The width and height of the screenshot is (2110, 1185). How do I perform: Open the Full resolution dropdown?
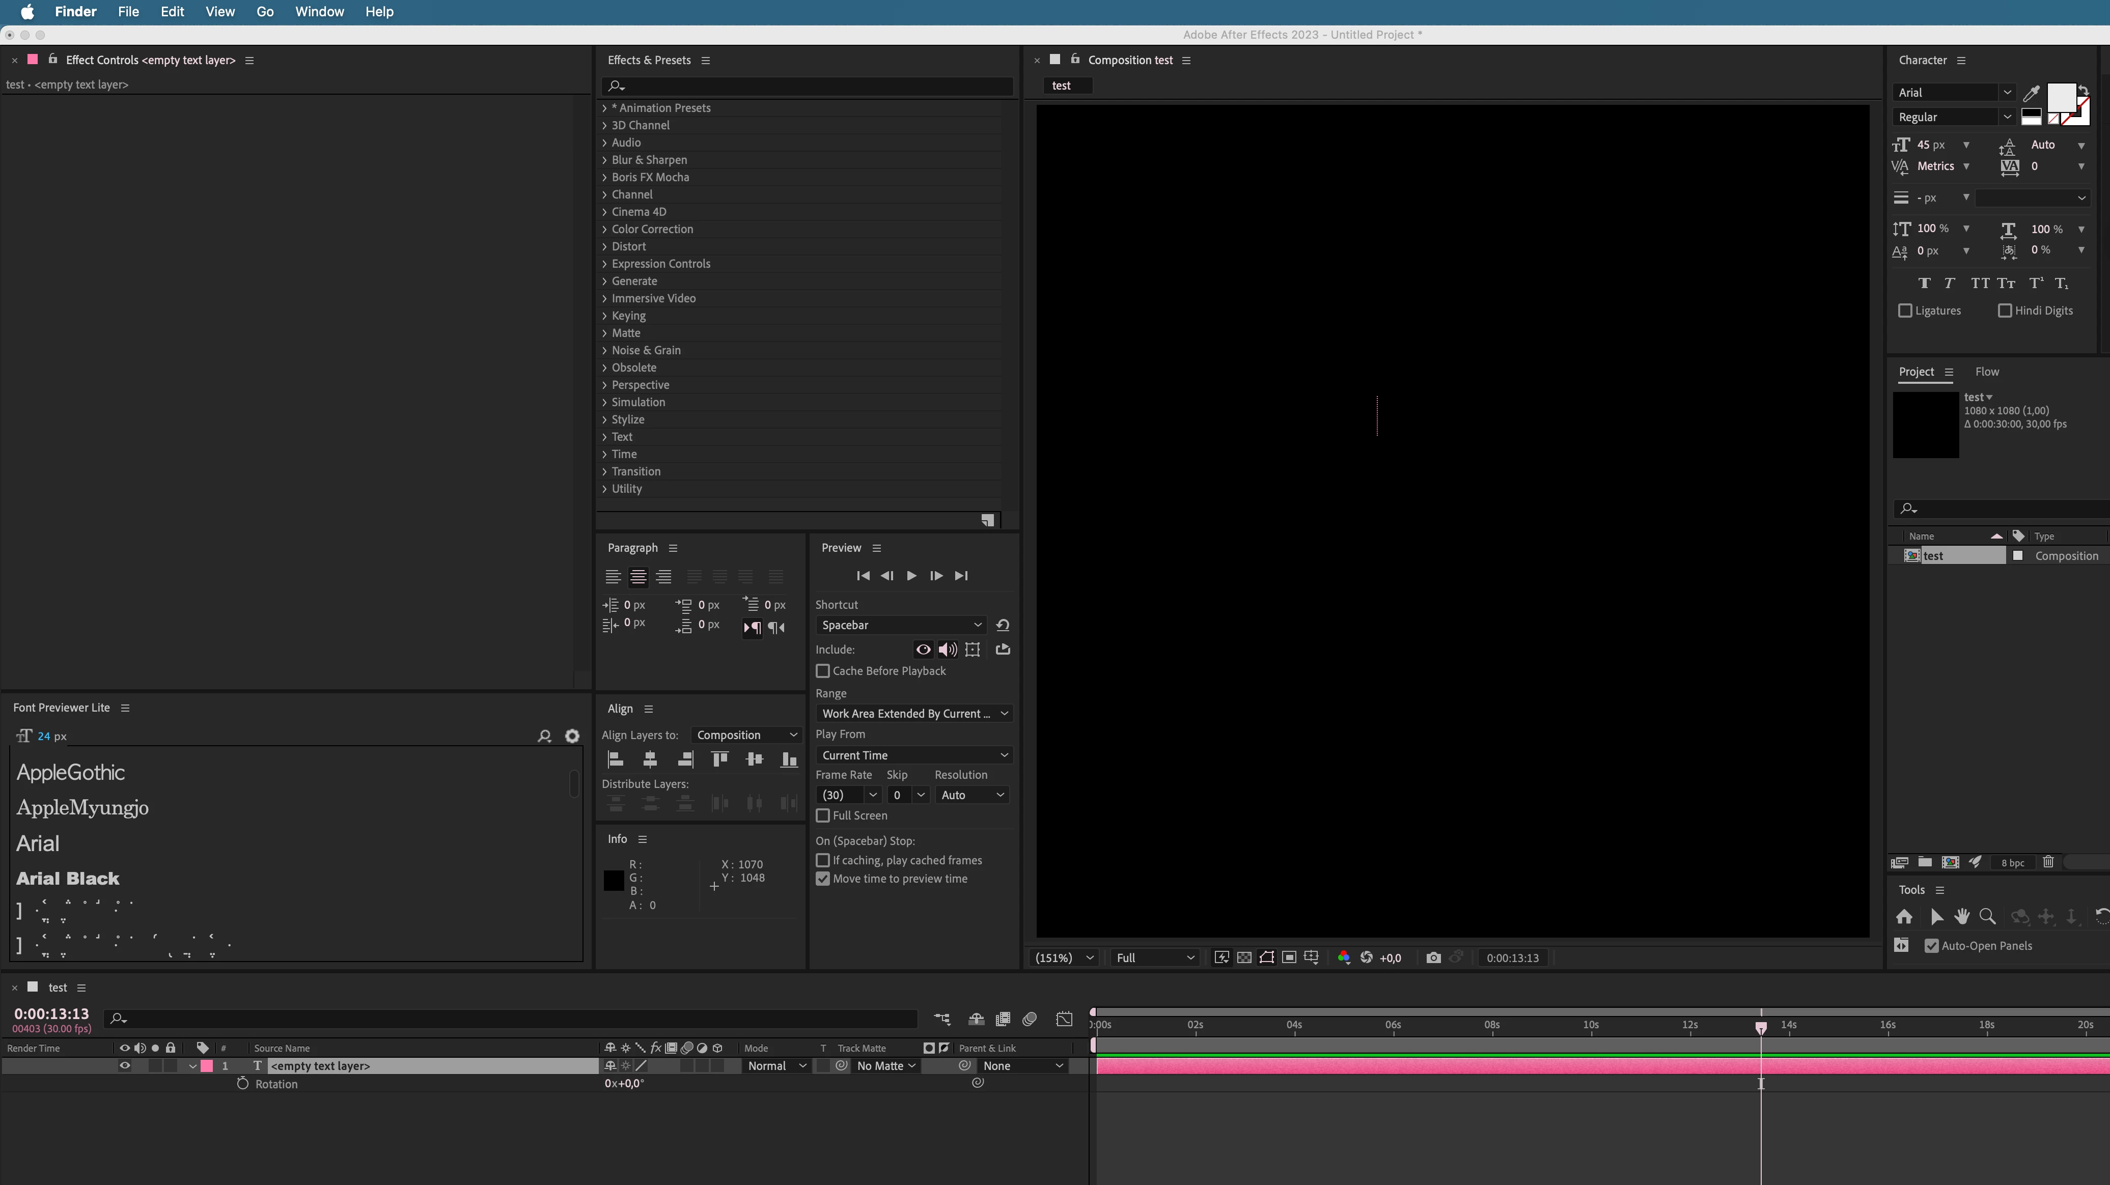[x=1155, y=957]
